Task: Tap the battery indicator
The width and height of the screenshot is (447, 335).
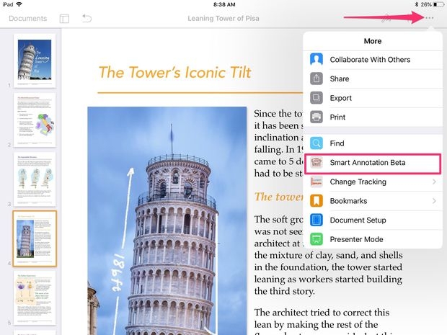Action: (438, 4)
